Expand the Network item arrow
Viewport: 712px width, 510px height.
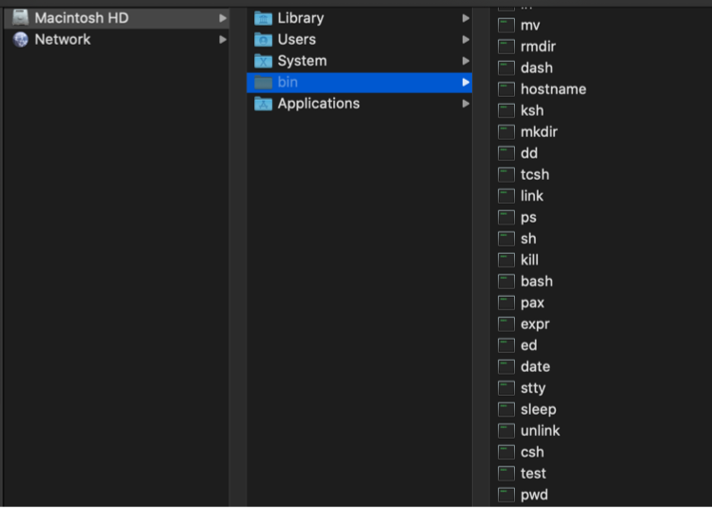coord(223,39)
